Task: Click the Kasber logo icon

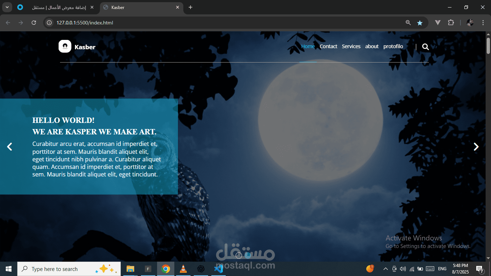Action: 65,46
